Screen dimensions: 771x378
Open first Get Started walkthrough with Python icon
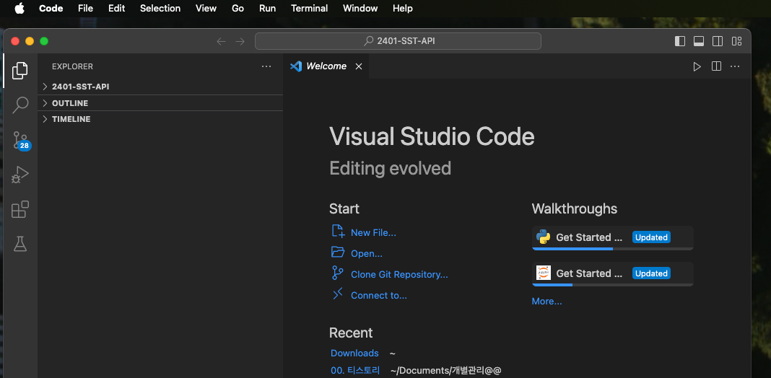click(613, 238)
